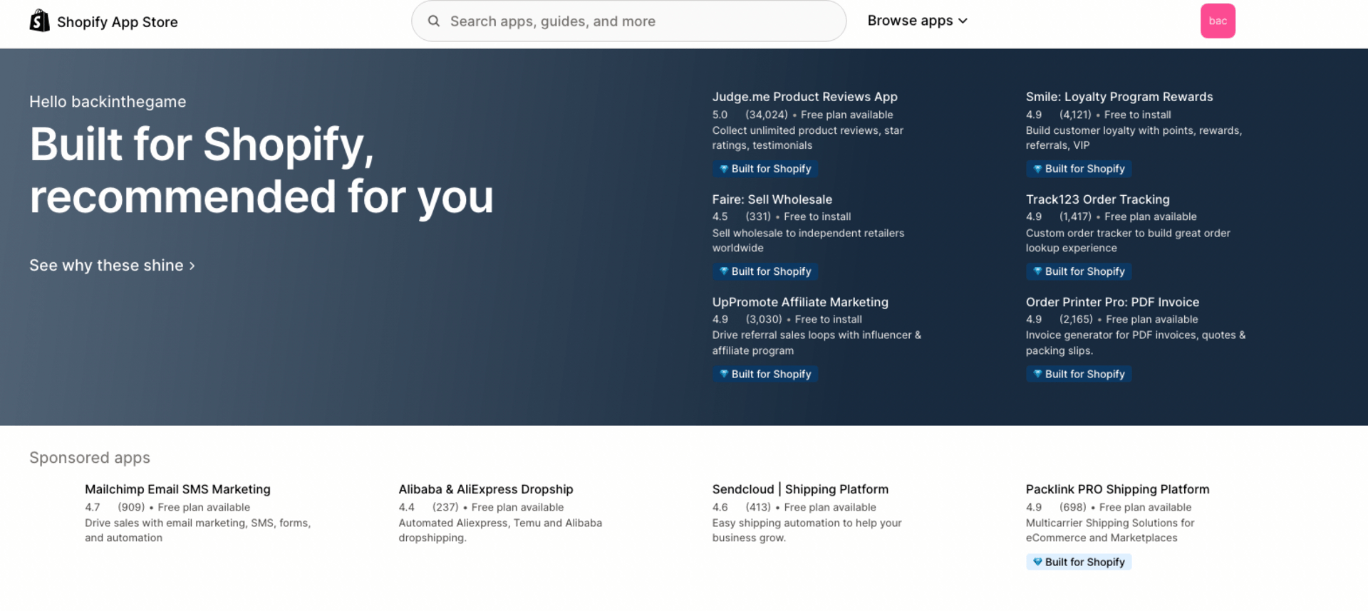Screen dimensions: 1368x611
Task: Click 'Free to install' under UpPromote
Action: point(828,319)
